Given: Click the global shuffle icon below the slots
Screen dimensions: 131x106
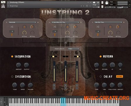Looking at the screenshot, I should coord(65,43).
